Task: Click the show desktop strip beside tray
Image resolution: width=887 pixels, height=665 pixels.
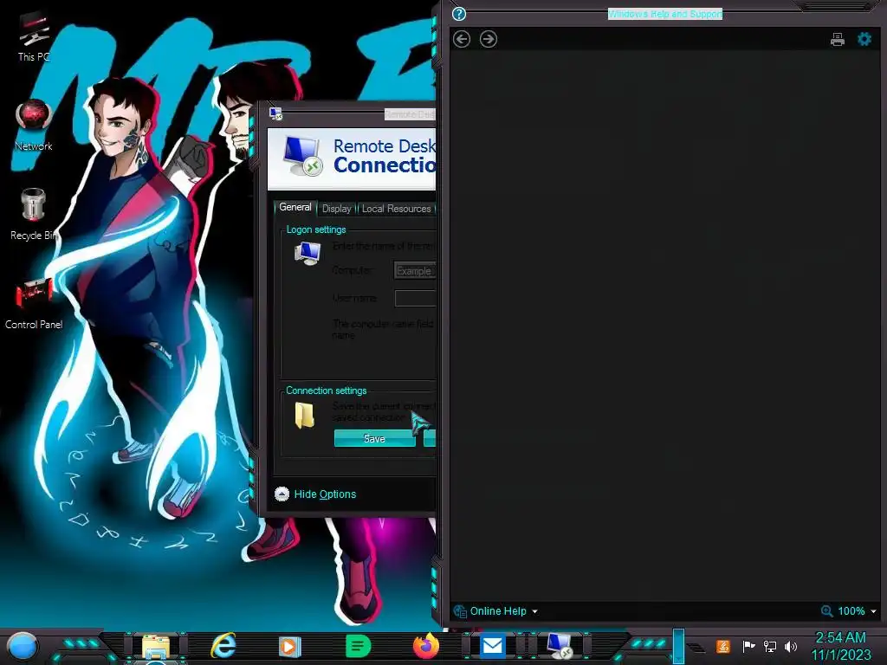Action: tap(679, 646)
